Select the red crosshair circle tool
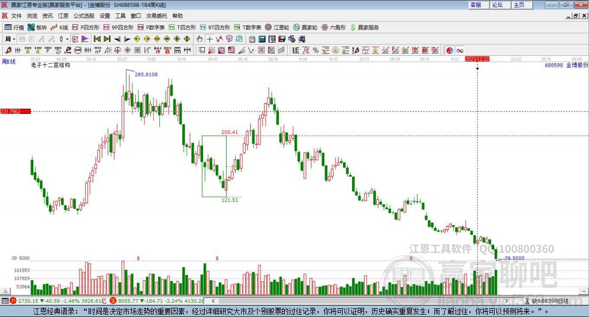 pyautogui.click(x=117, y=50)
